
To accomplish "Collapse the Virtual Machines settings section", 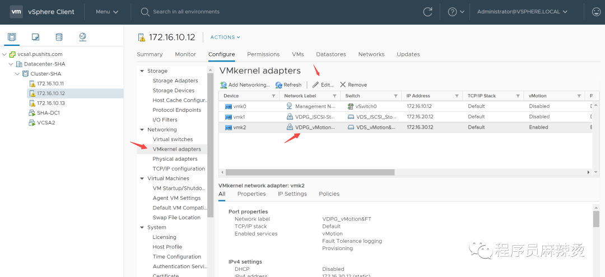I will point(142,179).
